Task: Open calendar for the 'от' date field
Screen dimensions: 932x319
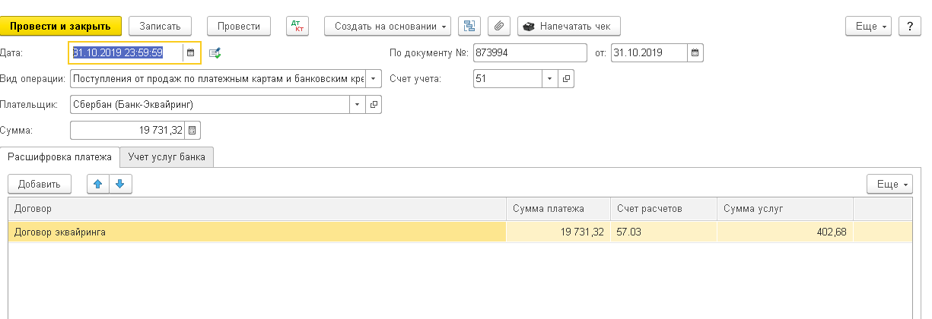Action: (x=695, y=53)
